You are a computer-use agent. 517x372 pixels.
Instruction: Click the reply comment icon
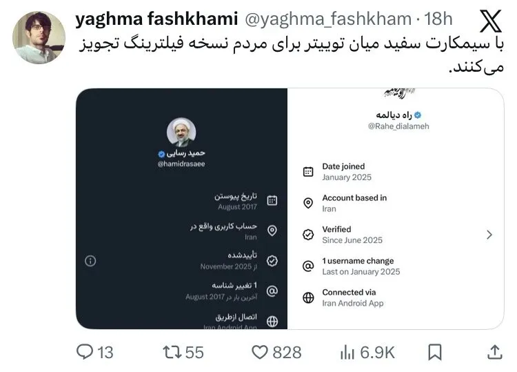coord(84,353)
